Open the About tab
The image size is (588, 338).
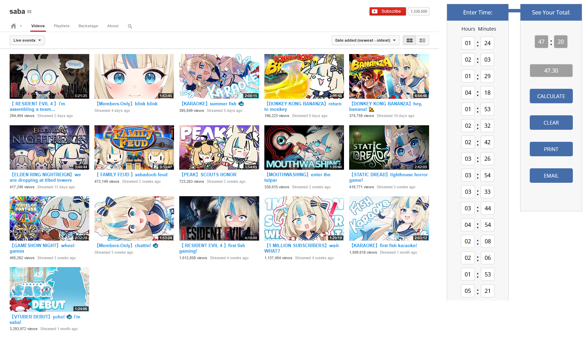point(113,26)
